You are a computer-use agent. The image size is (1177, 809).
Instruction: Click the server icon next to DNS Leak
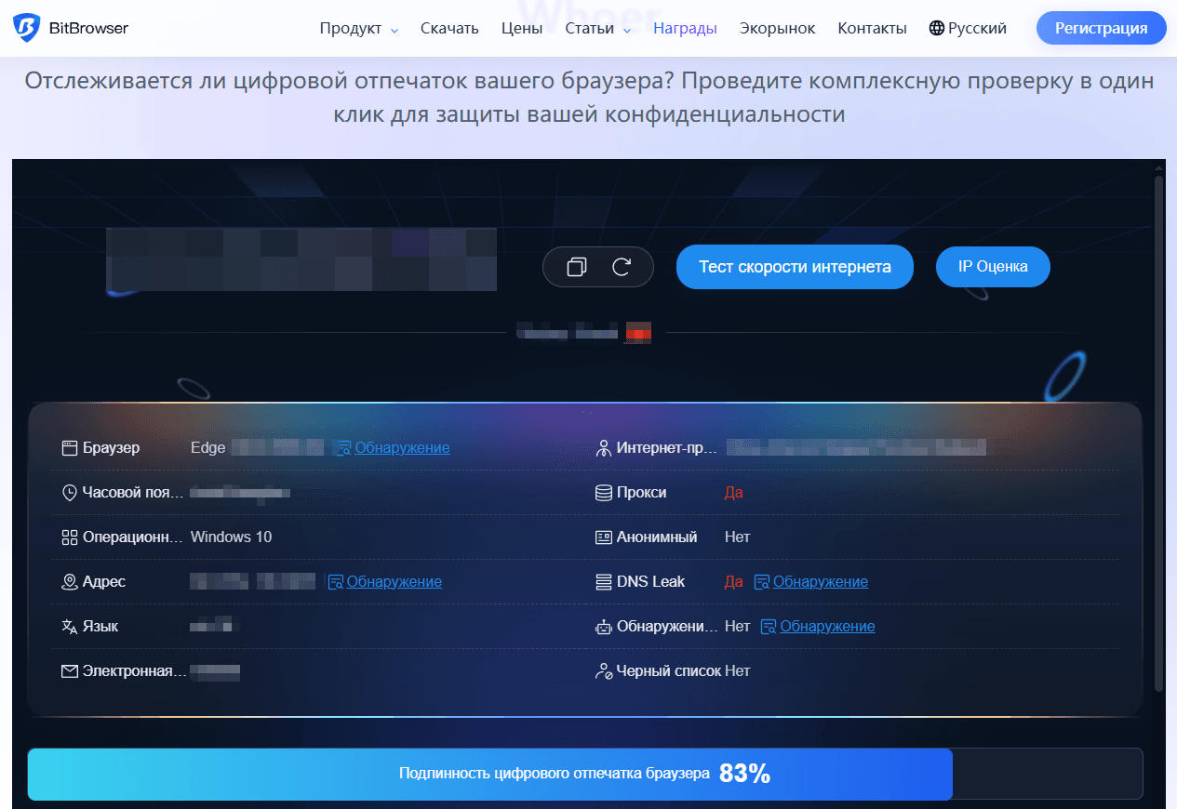point(605,581)
